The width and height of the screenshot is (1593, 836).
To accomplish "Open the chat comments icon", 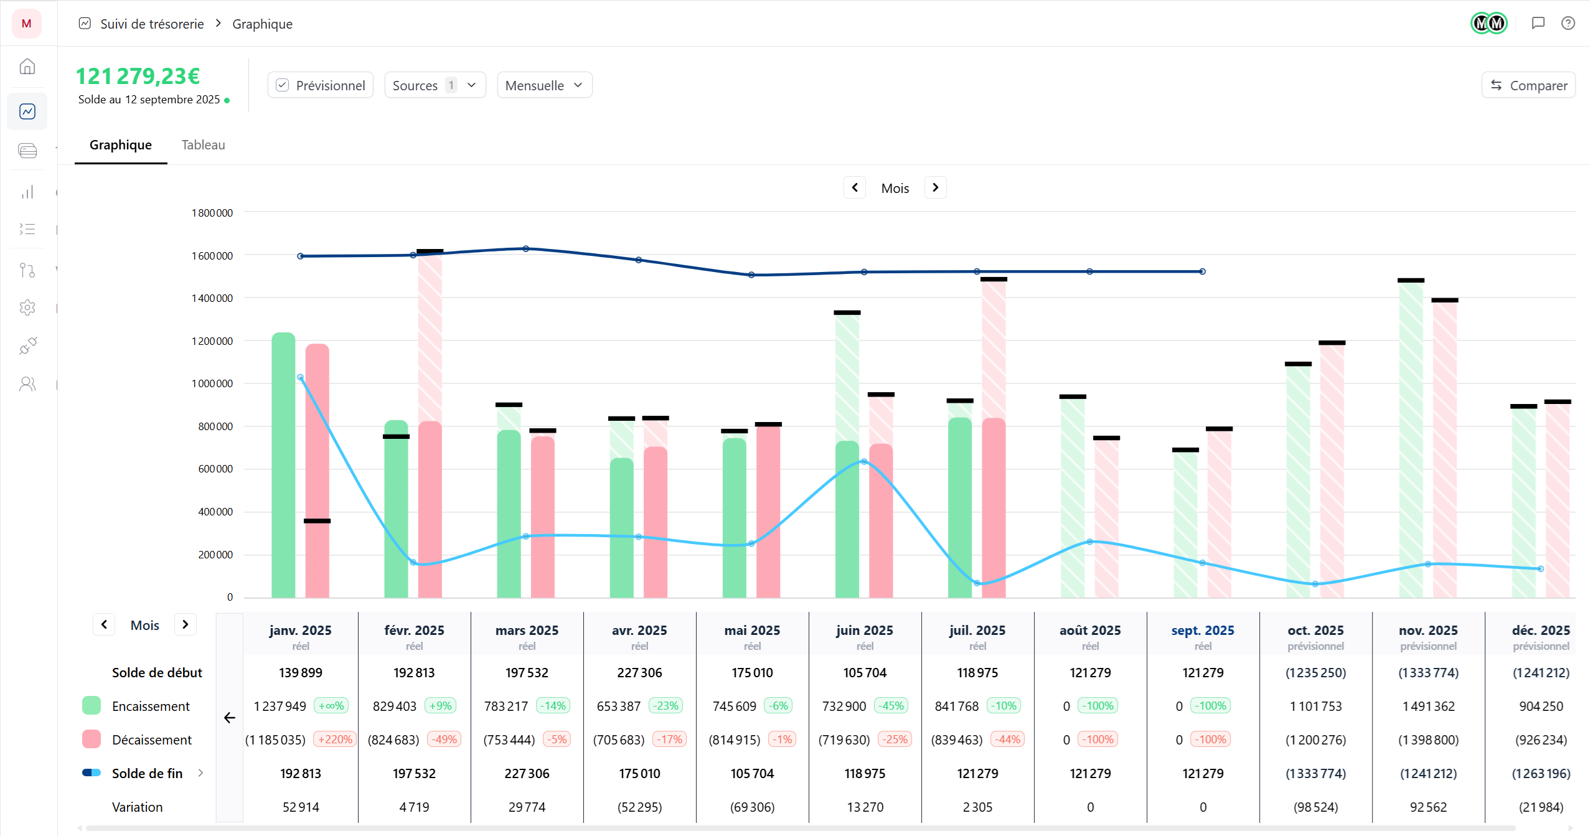I will (x=1538, y=24).
